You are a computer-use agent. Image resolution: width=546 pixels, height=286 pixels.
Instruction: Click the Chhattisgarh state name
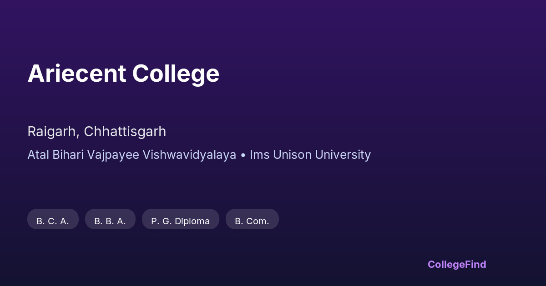[x=125, y=132]
